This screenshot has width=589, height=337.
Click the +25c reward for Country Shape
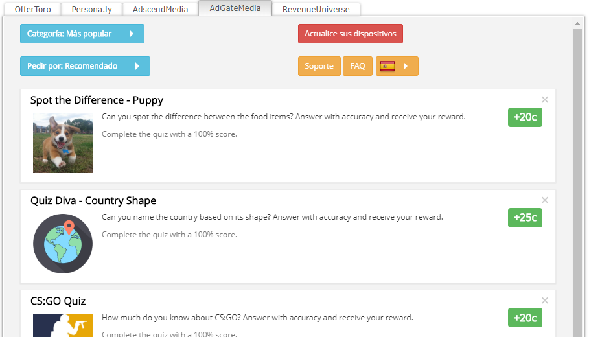[525, 218]
